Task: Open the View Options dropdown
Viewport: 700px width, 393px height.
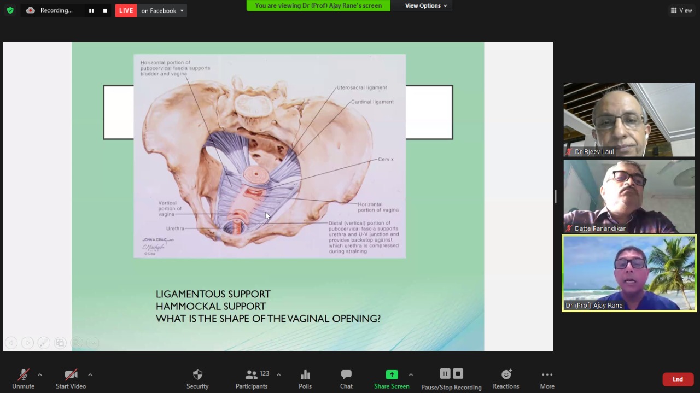Action: click(x=426, y=5)
